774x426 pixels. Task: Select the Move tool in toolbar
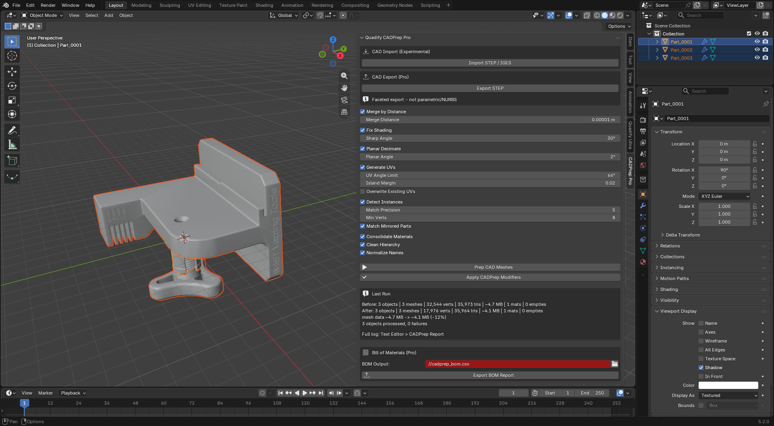(12, 72)
